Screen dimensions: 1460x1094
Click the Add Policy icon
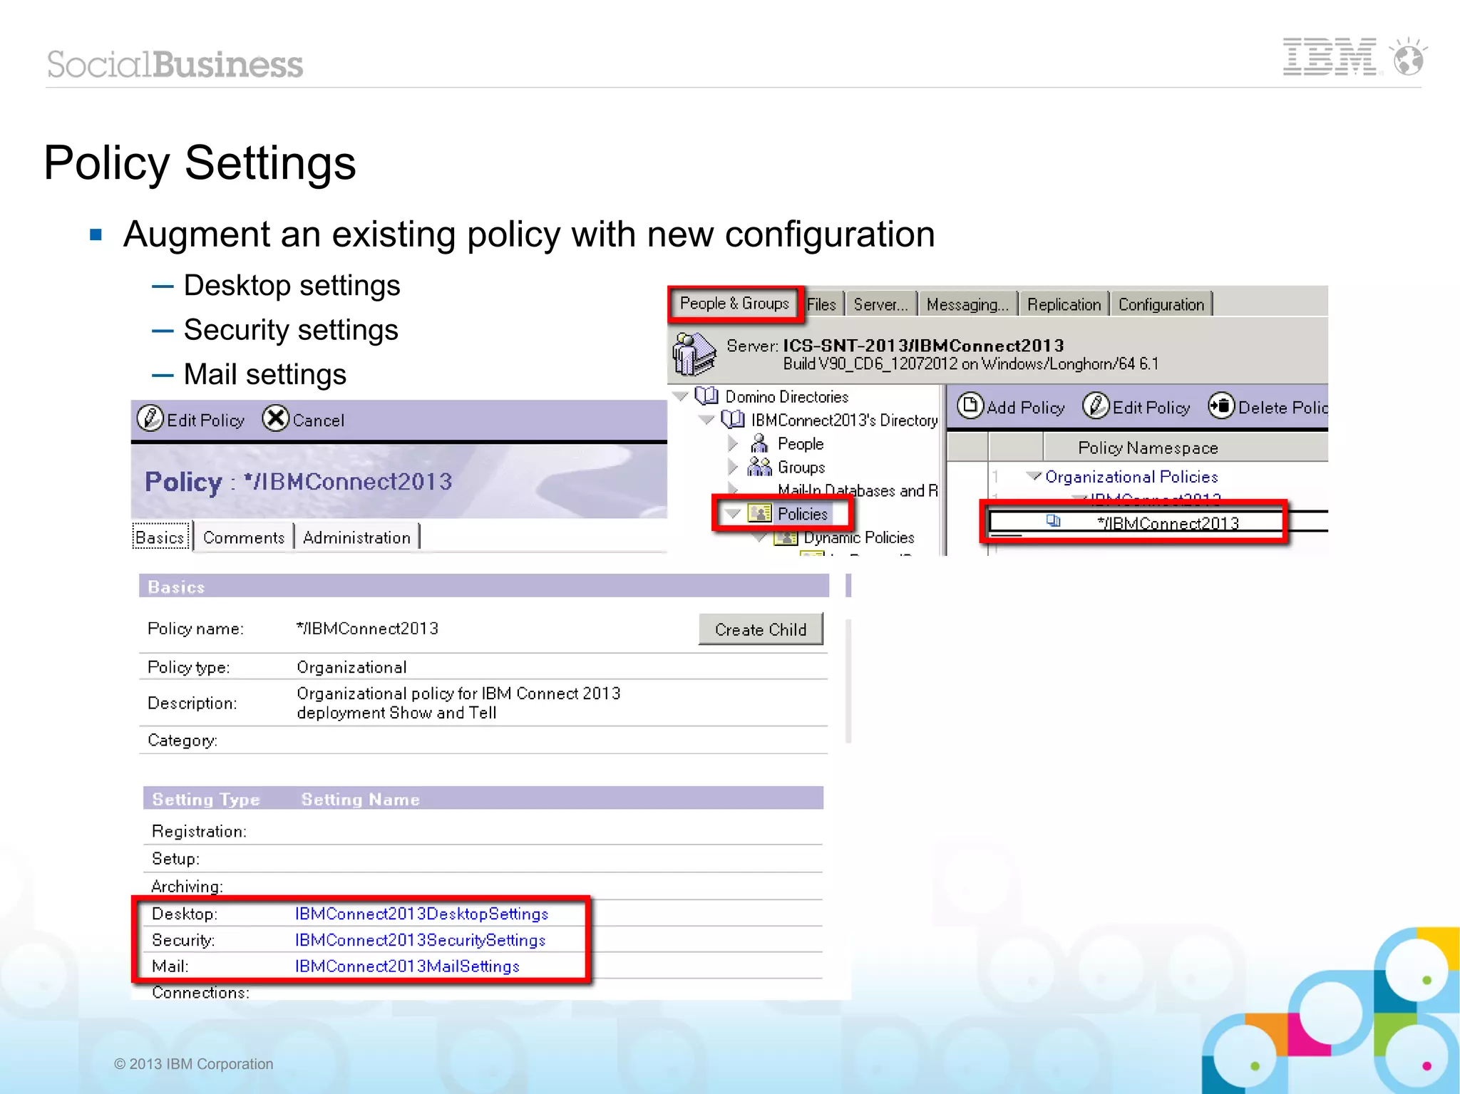tap(970, 406)
